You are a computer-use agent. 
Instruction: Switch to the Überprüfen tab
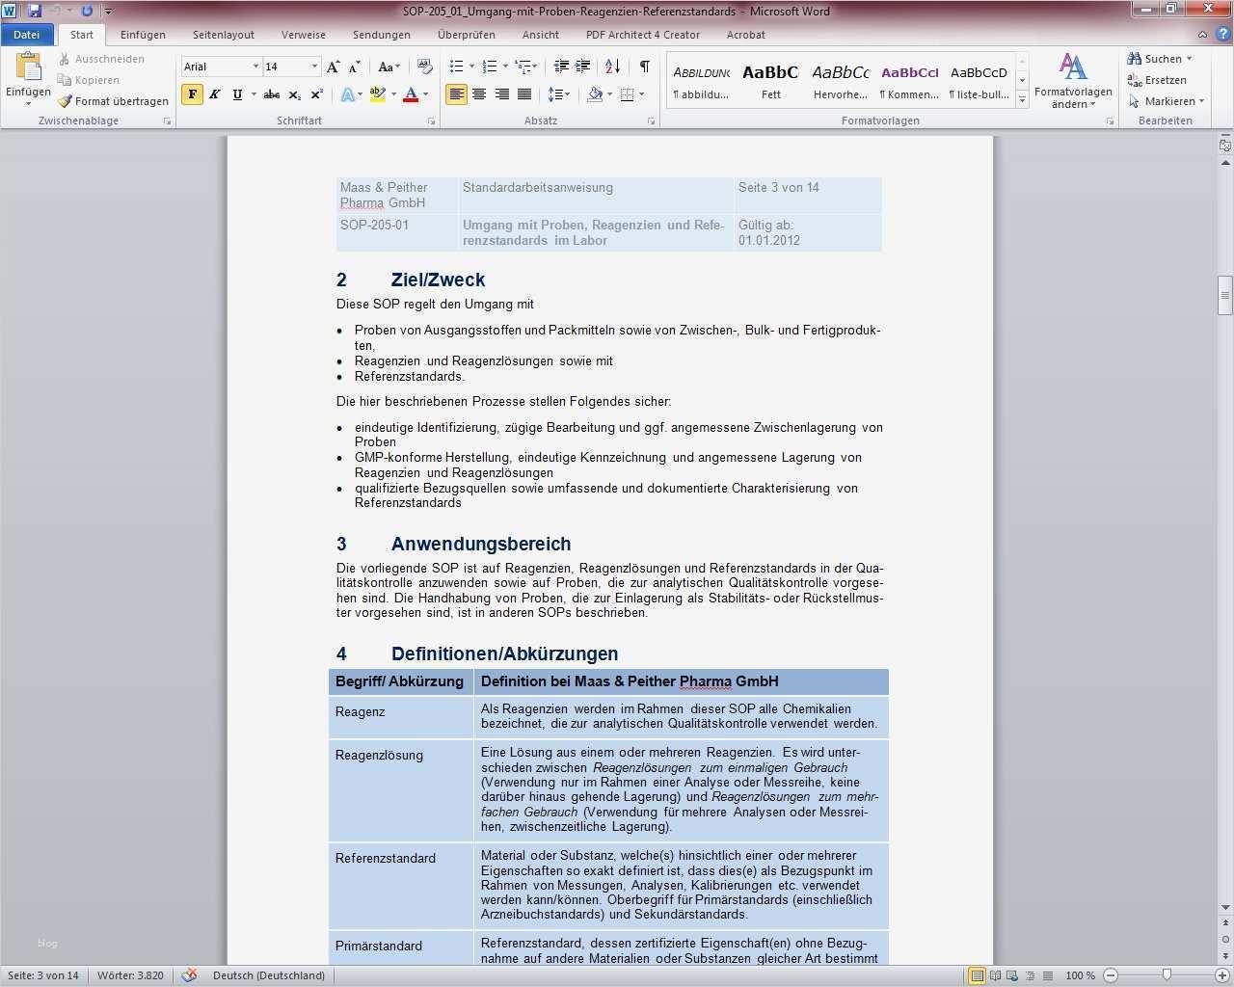pyautogui.click(x=467, y=35)
